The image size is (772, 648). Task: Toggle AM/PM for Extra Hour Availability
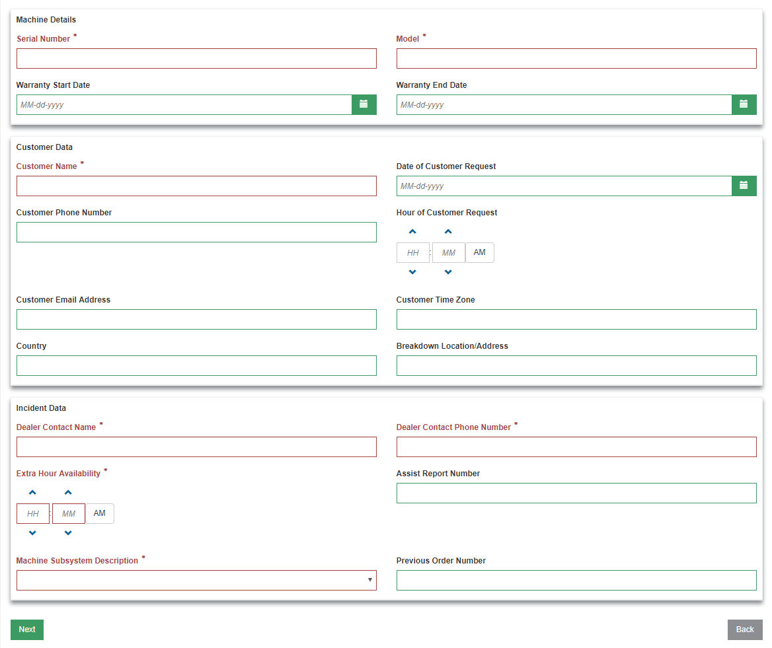[x=99, y=513]
